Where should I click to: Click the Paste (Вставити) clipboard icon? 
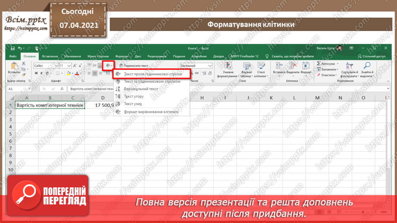(x=14, y=66)
